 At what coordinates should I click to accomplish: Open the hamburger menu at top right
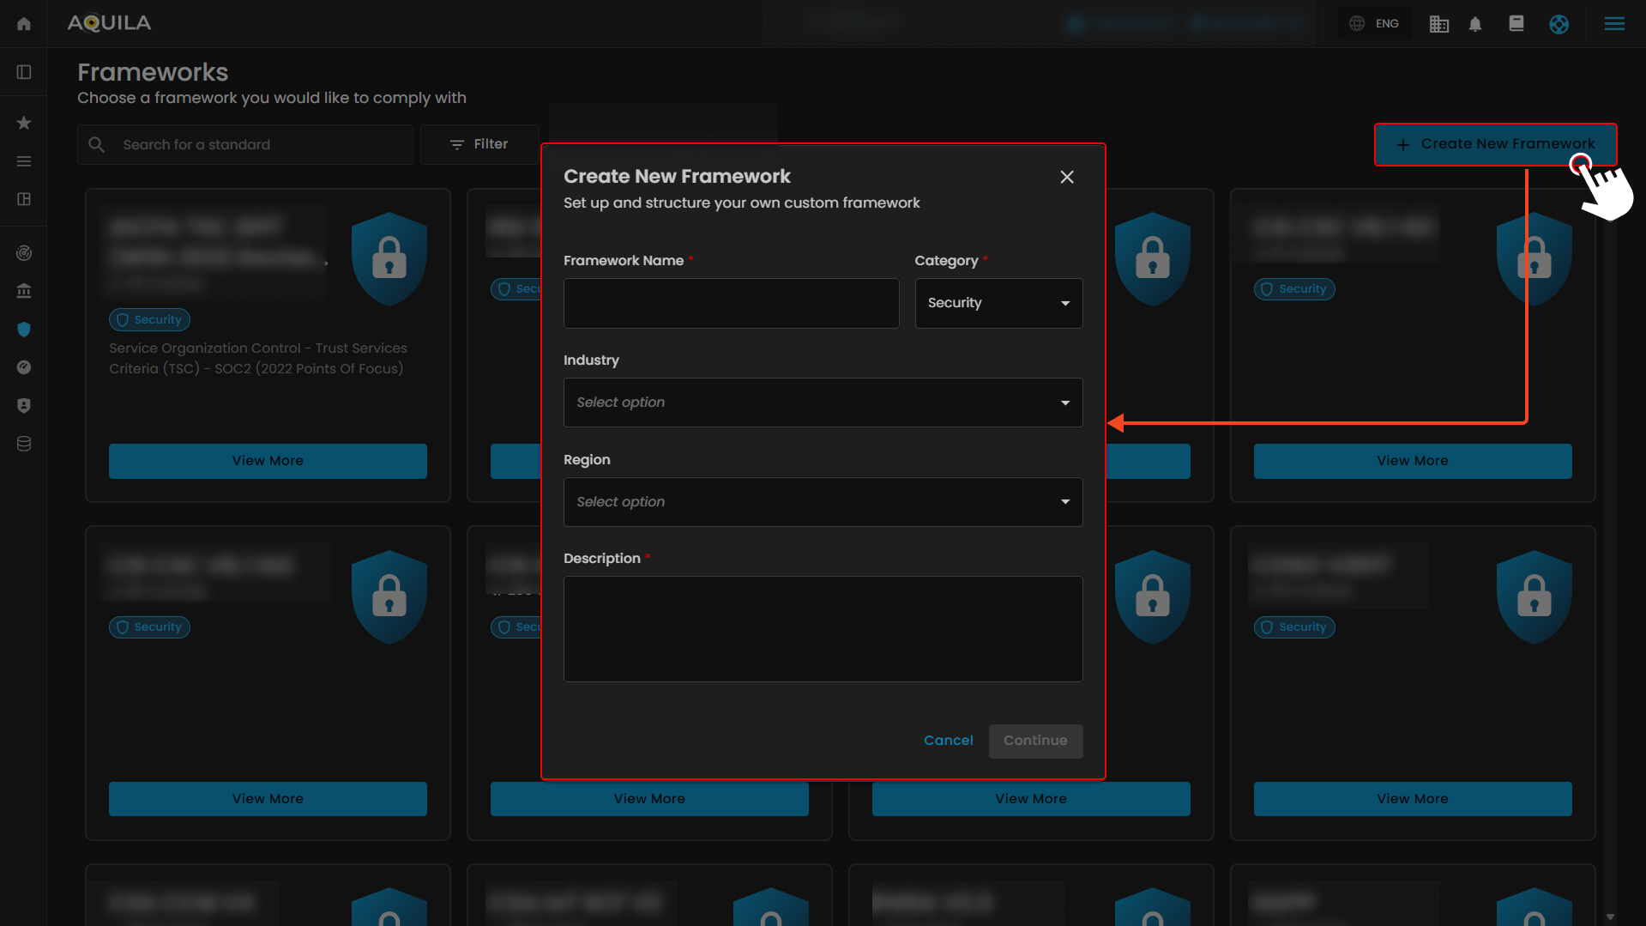click(x=1613, y=24)
